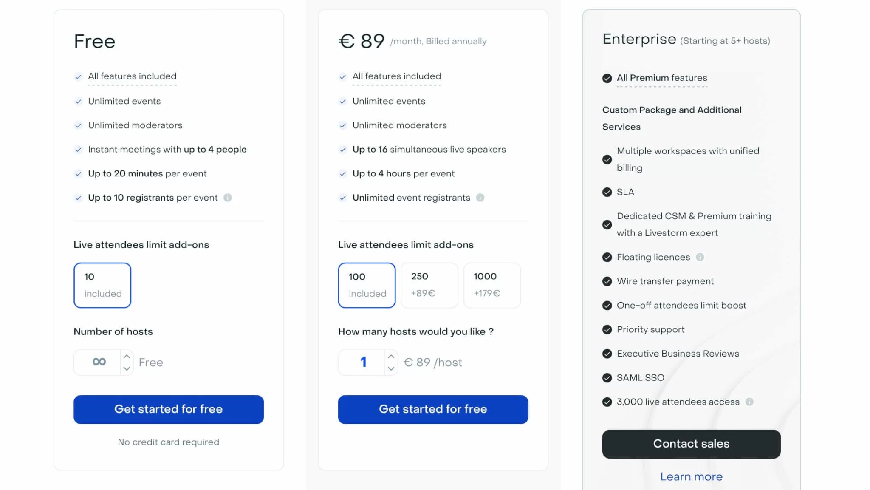
Task: Click info icon beside Floating licences
Action: click(700, 257)
